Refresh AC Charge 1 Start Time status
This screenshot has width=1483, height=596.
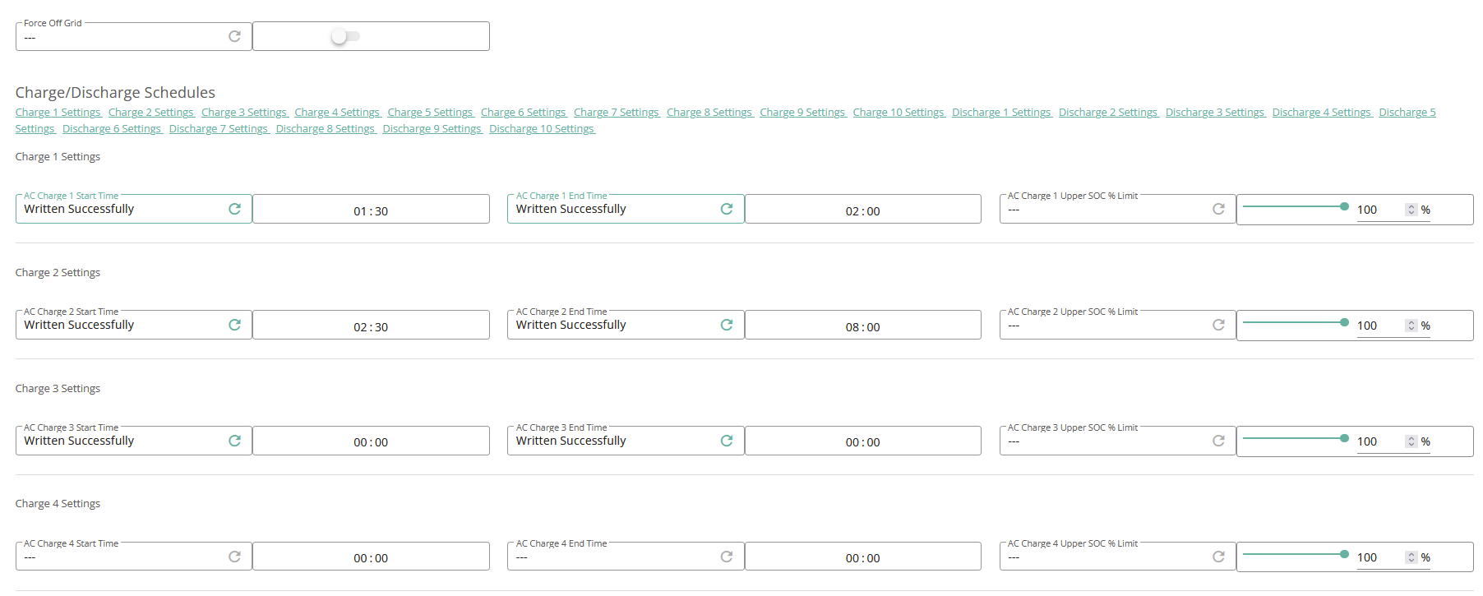click(x=234, y=209)
